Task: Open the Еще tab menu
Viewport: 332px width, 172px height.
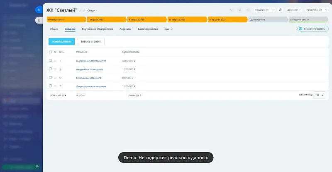Action: click(168, 29)
